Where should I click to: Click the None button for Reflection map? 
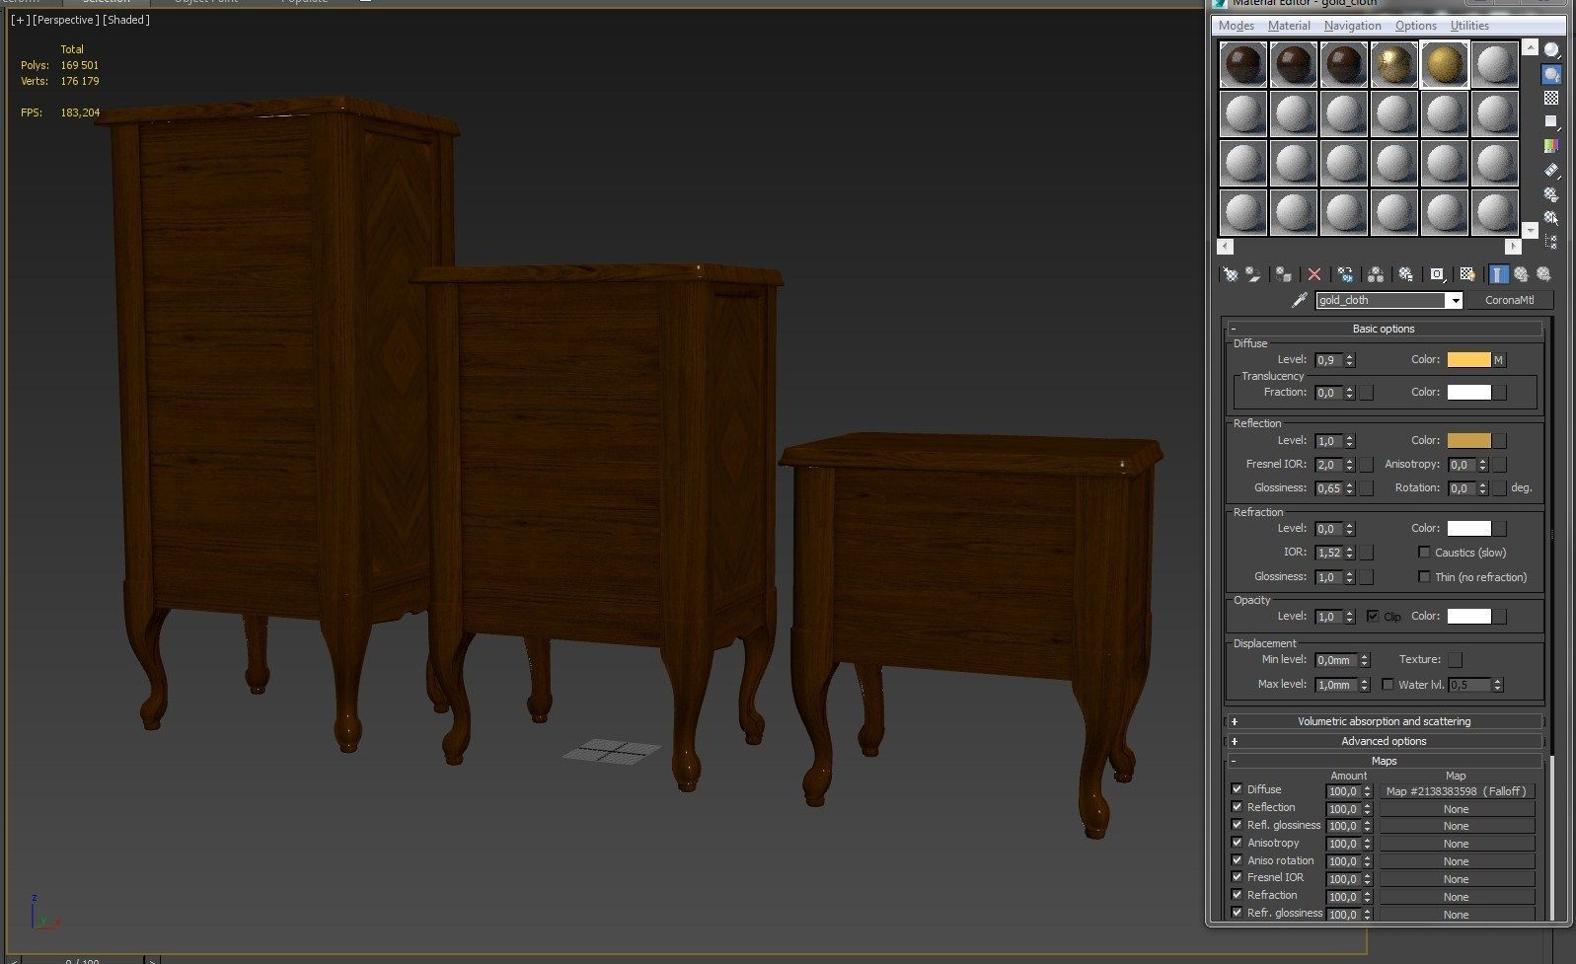click(x=1456, y=809)
